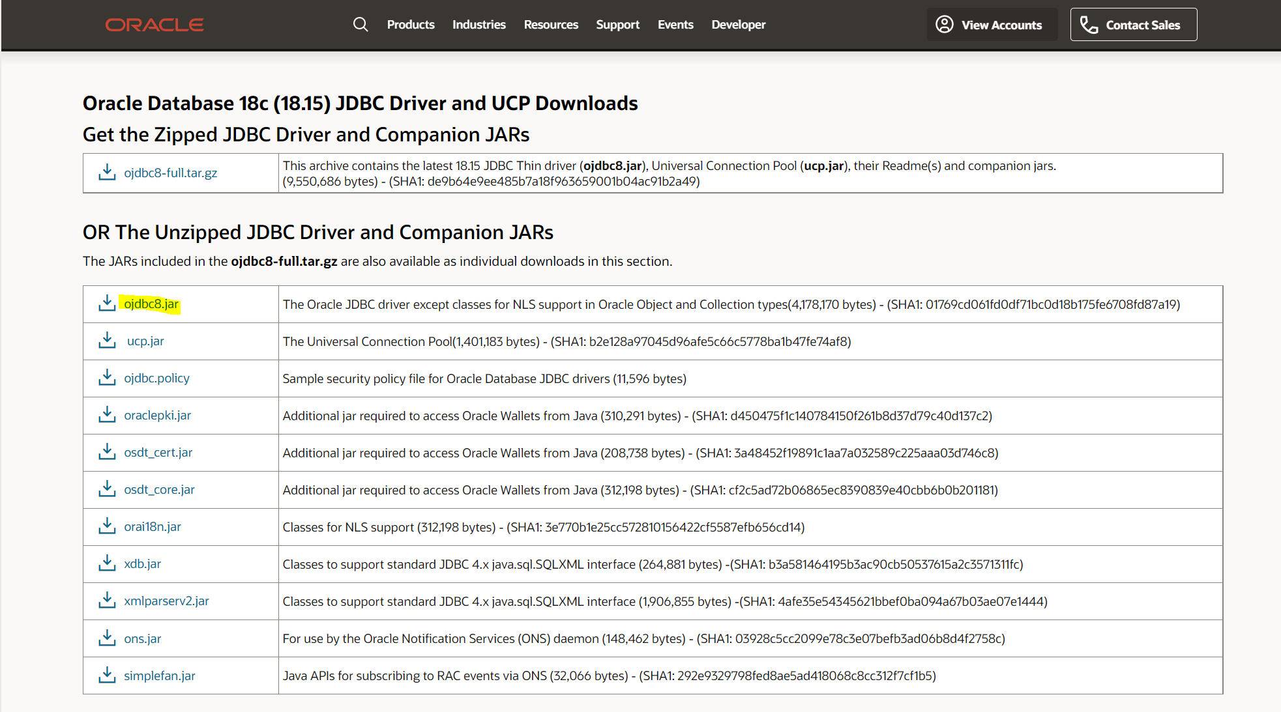Image resolution: width=1281 pixels, height=712 pixels.
Task: Click the ons.jar link
Action: (143, 638)
